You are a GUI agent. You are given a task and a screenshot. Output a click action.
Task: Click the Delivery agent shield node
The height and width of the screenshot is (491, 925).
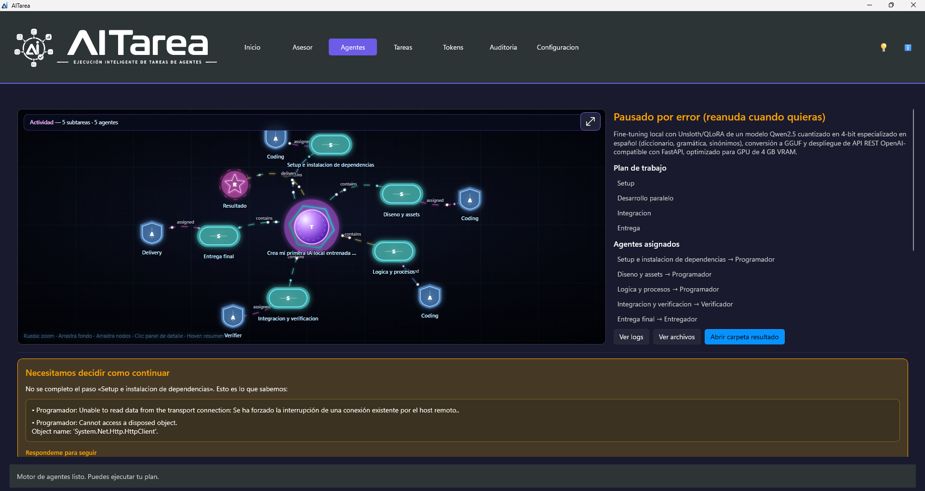(152, 234)
